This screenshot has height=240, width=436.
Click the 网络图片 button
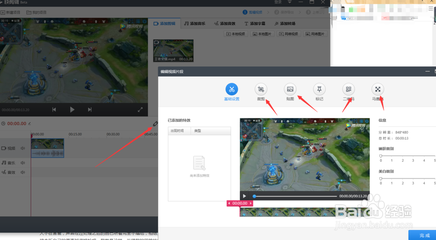pyautogui.click(x=315, y=34)
